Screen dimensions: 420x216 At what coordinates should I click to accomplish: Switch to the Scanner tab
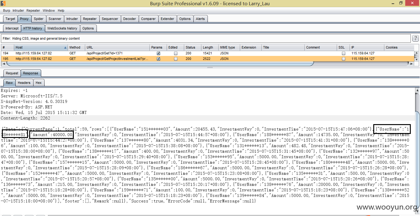coord(55,19)
